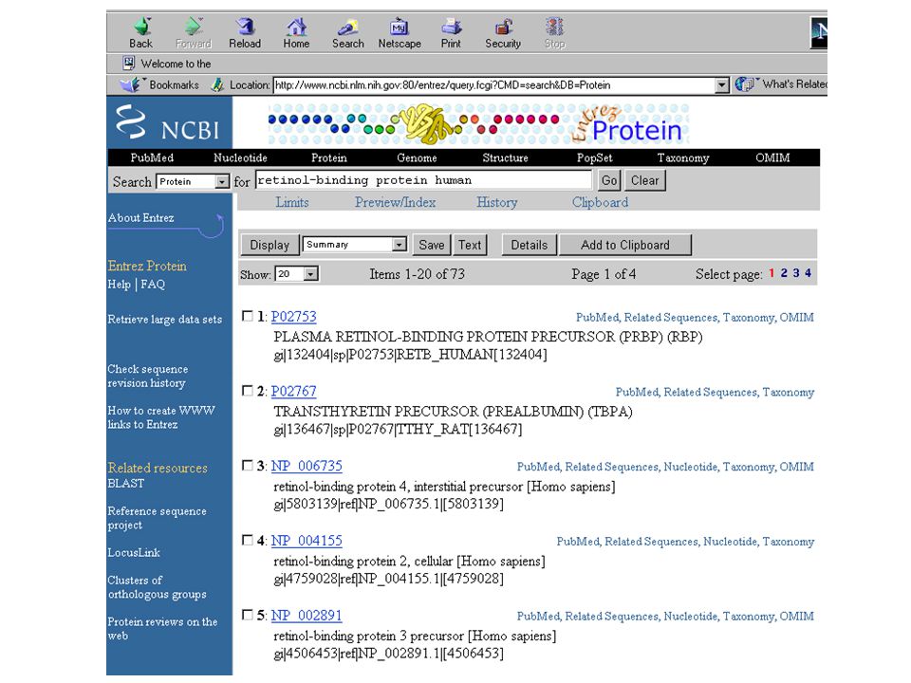
Task: Open LocusLink sidebar link
Action: (x=134, y=552)
